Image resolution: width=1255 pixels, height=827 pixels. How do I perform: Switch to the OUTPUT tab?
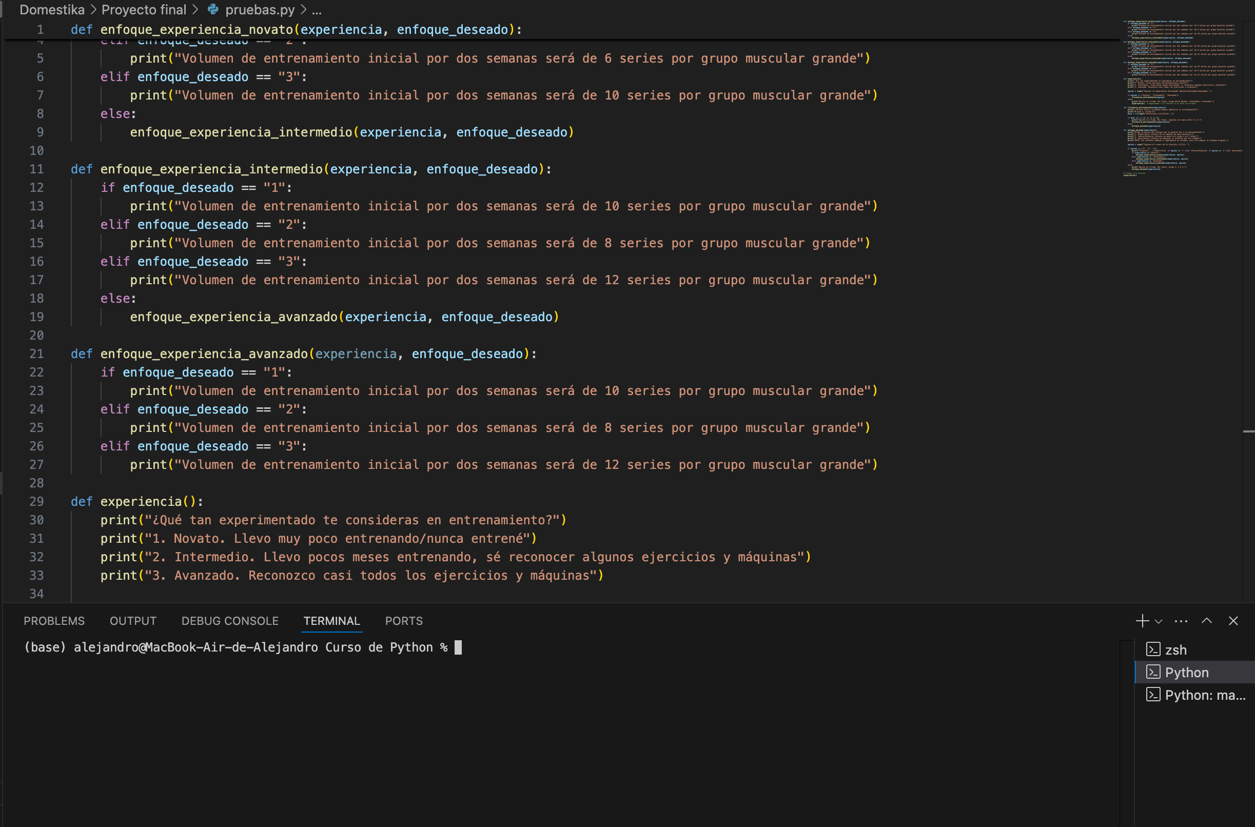pos(133,621)
